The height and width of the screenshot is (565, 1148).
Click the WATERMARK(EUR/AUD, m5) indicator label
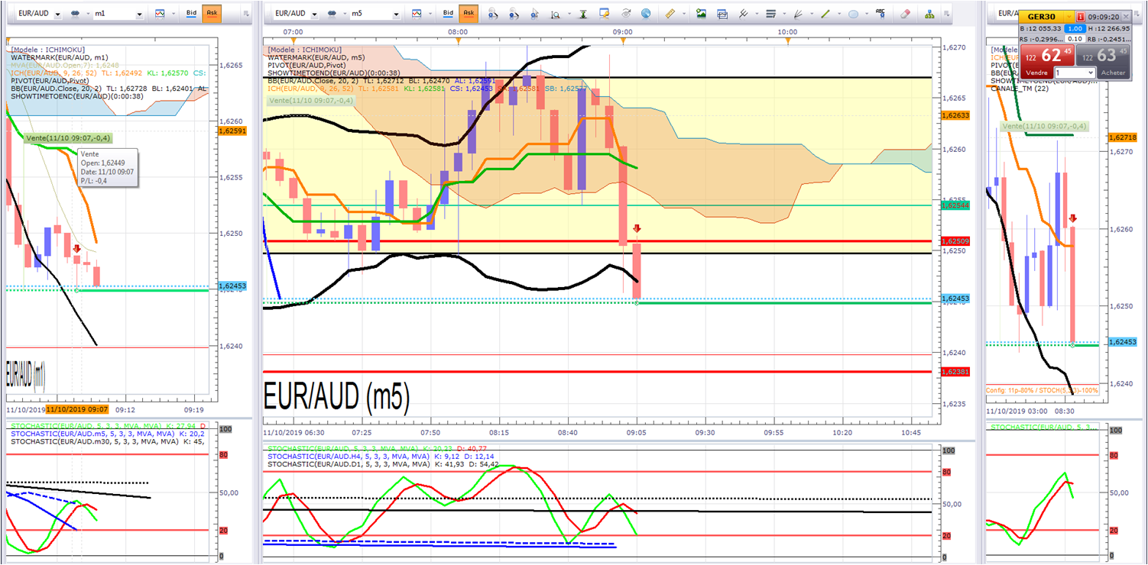point(316,57)
